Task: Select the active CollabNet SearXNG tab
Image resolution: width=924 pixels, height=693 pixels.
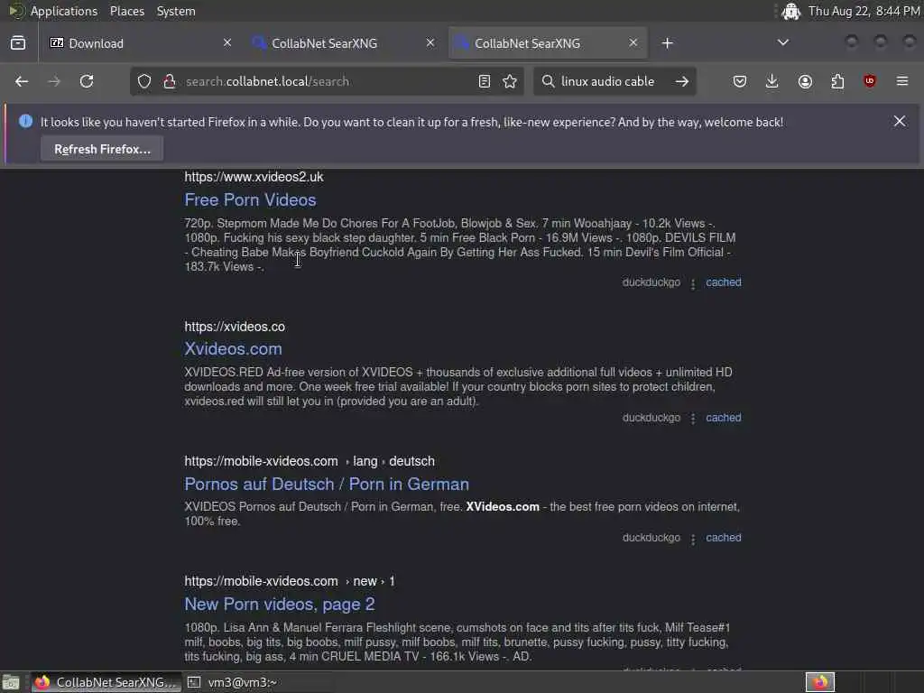Action: click(x=548, y=43)
